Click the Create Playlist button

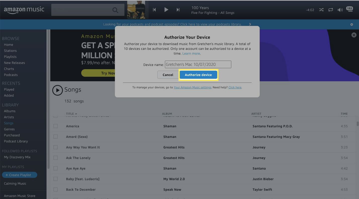20,175
